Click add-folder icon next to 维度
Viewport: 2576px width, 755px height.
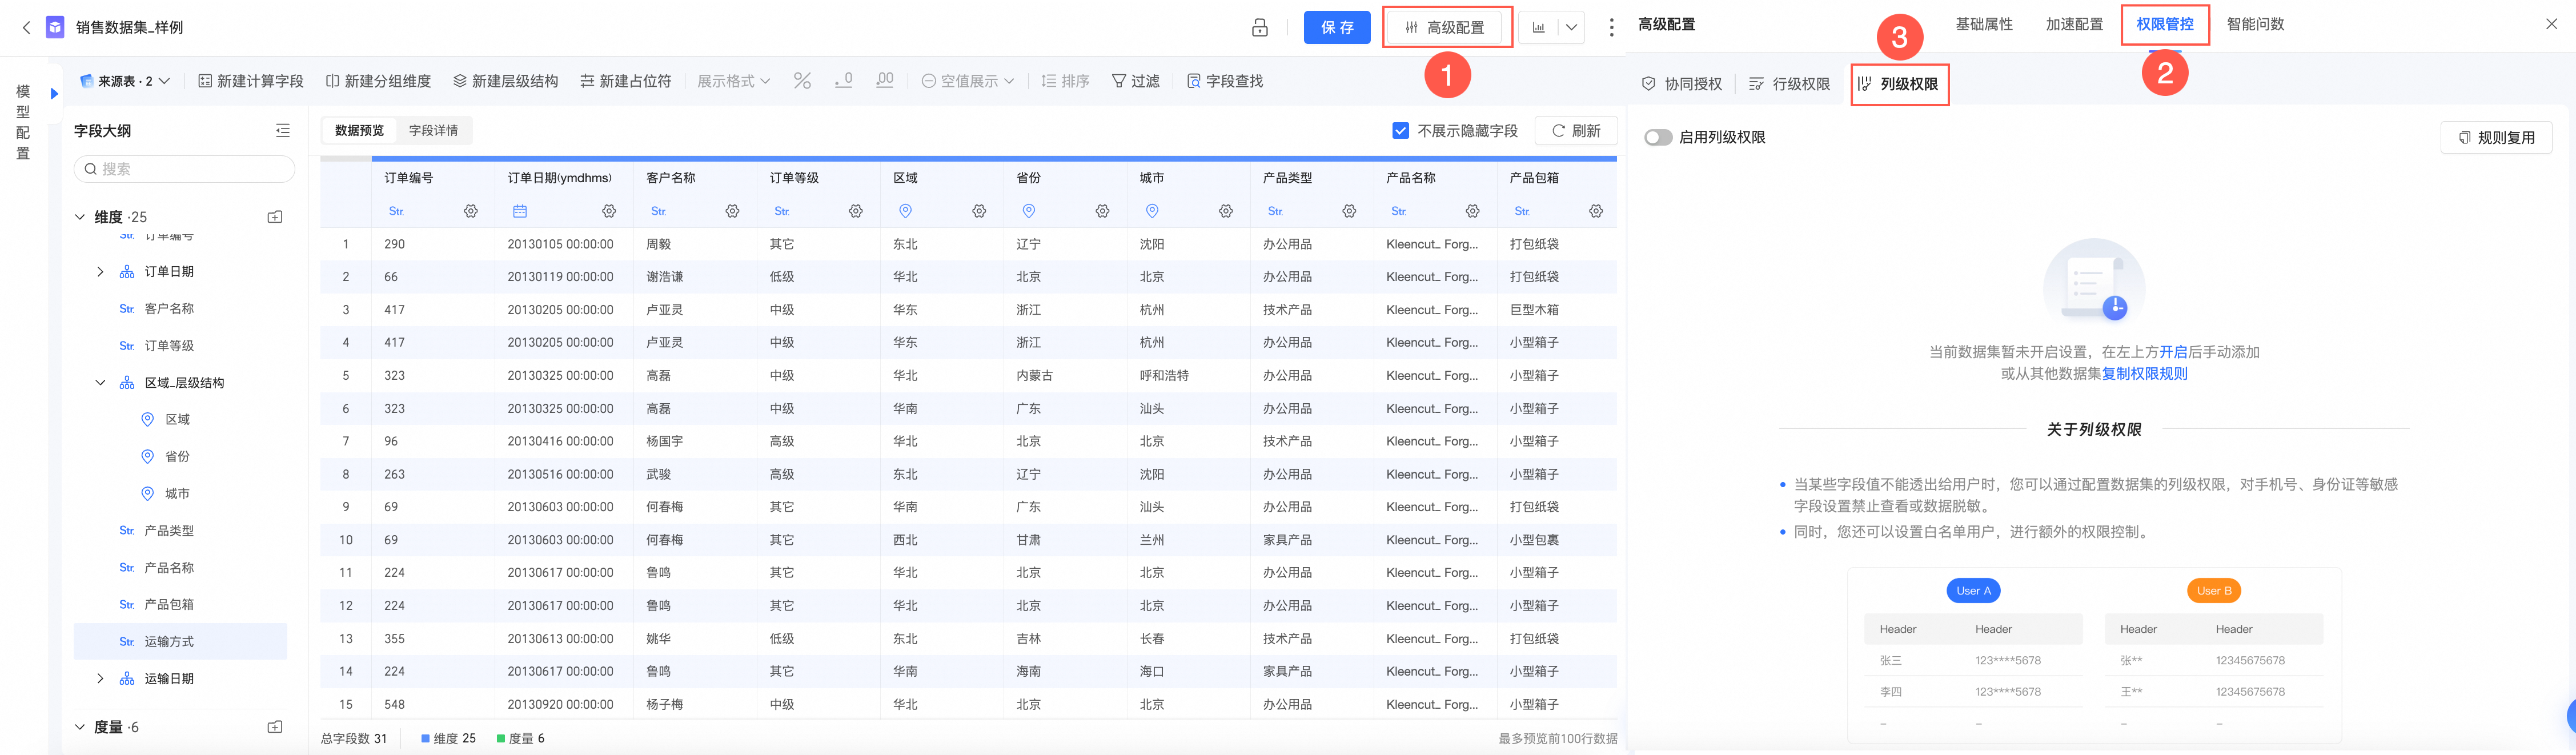(275, 217)
